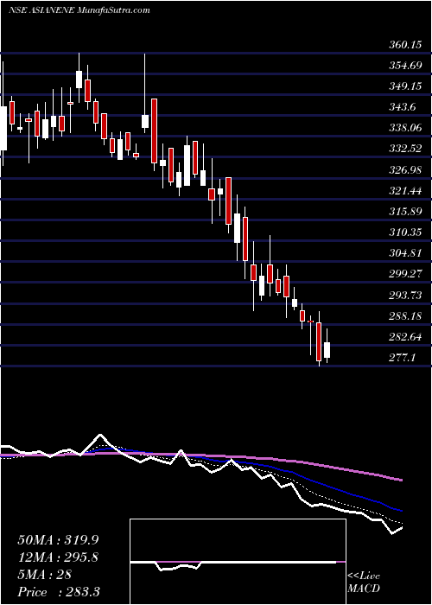Click the 5MA : 28 readout
The image size is (432, 605).
click(44, 575)
